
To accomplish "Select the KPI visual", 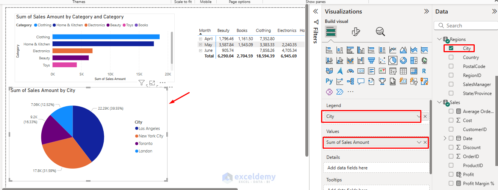I will click(382, 71).
